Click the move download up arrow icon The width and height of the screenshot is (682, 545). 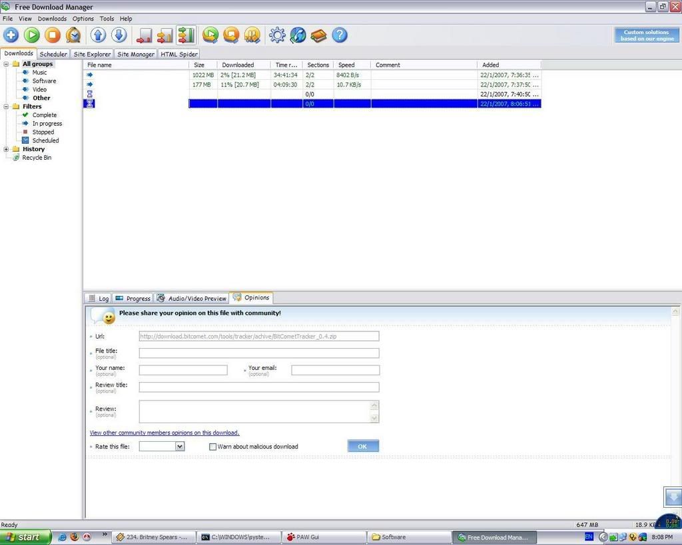pos(99,35)
